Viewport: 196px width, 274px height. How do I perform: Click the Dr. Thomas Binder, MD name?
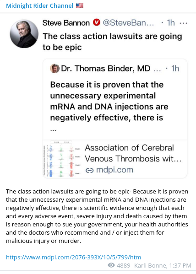[105, 69]
